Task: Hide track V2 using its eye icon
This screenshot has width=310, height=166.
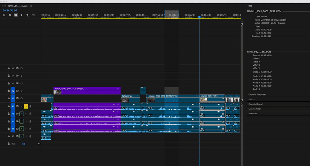Action: click(x=22, y=91)
